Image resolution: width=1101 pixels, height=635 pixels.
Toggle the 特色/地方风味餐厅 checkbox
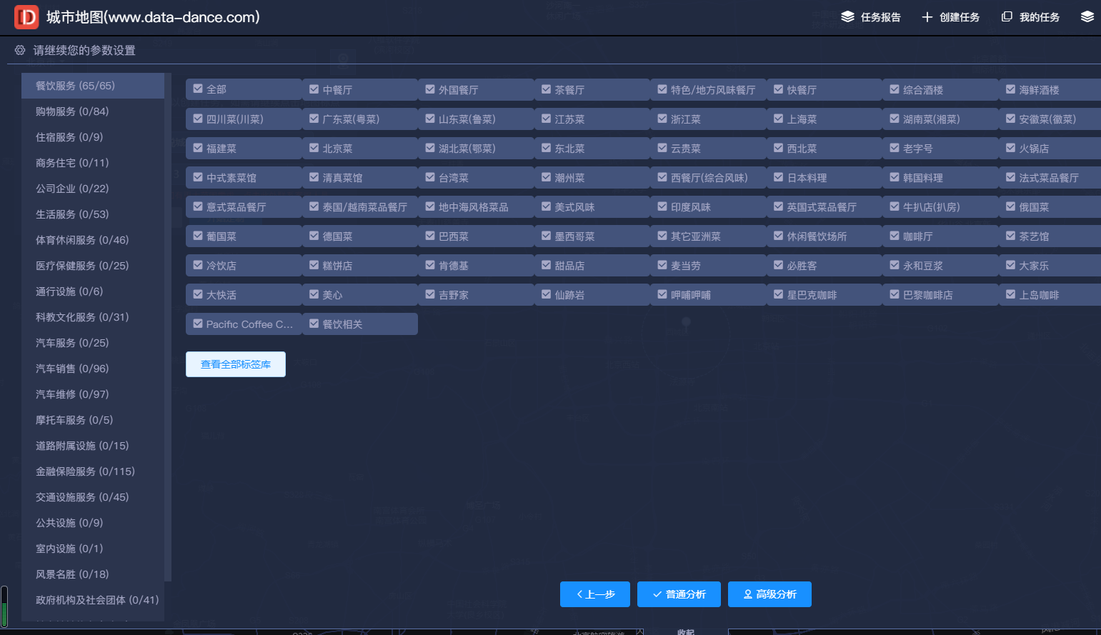(x=662, y=89)
